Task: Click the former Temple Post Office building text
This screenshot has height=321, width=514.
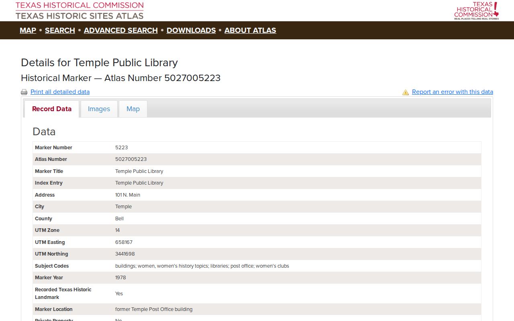Action: point(154,309)
